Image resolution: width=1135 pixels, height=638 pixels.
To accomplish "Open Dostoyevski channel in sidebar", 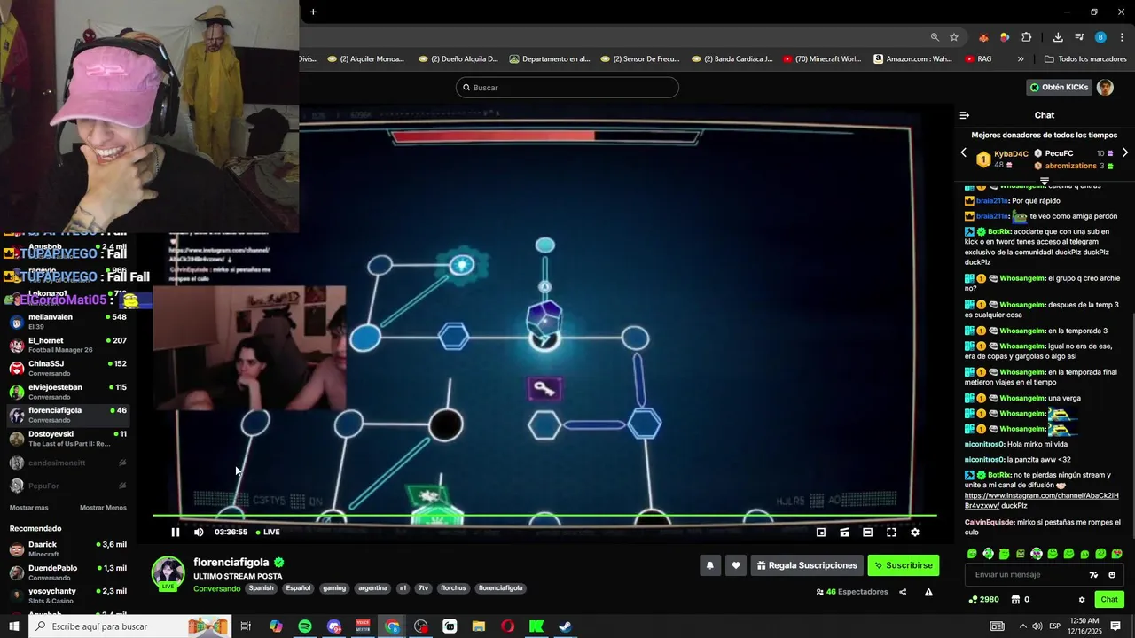I will (x=68, y=438).
